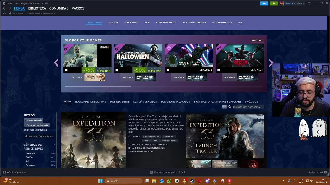The image size is (330, 185).
Task: Select the RV category tab
Action: pos(240,22)
